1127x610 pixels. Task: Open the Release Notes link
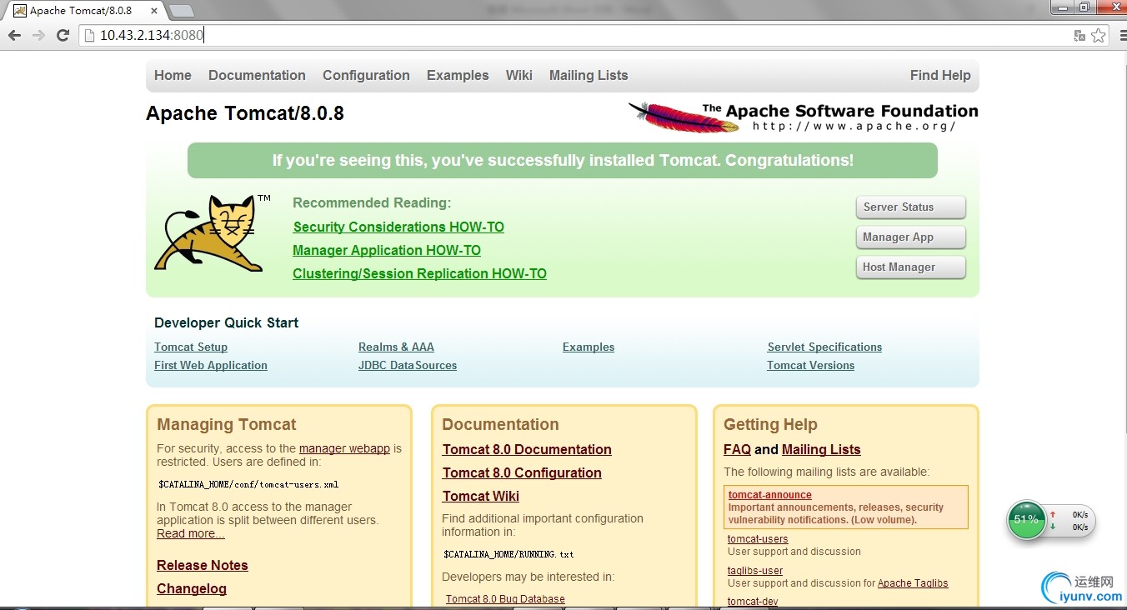[x=203, y=565]
